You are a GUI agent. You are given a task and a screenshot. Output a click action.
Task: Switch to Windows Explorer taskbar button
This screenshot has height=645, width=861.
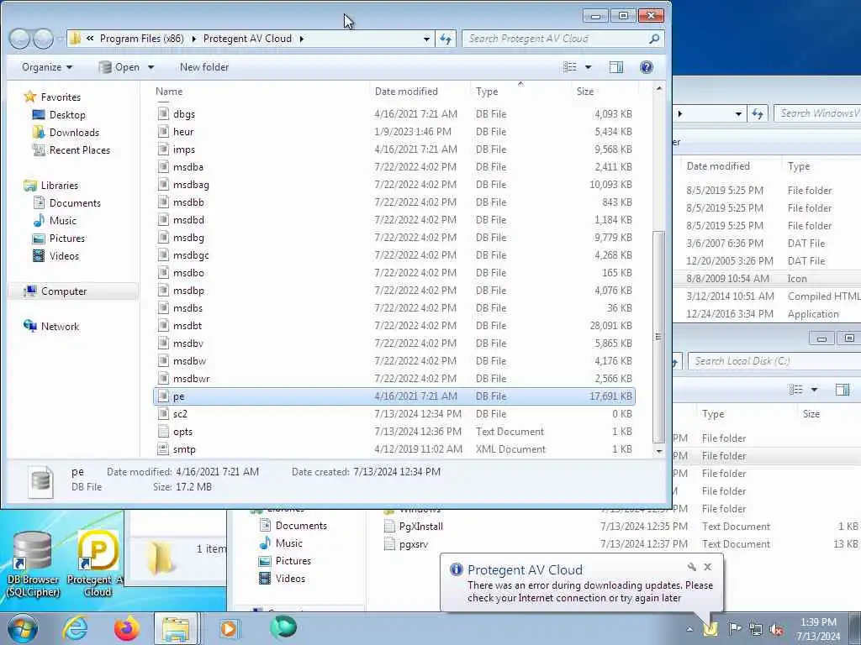(x=176, y=628)
